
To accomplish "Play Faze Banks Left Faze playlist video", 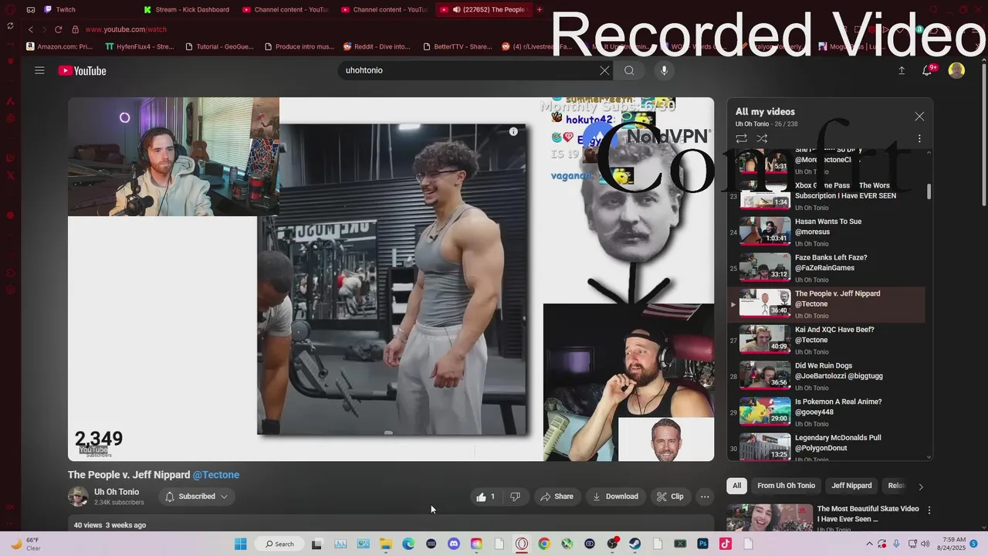I will [x=826, y=268].
